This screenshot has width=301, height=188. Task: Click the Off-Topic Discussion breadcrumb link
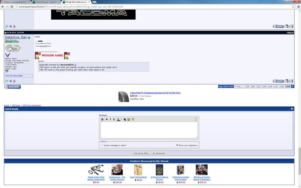point(32,105)
